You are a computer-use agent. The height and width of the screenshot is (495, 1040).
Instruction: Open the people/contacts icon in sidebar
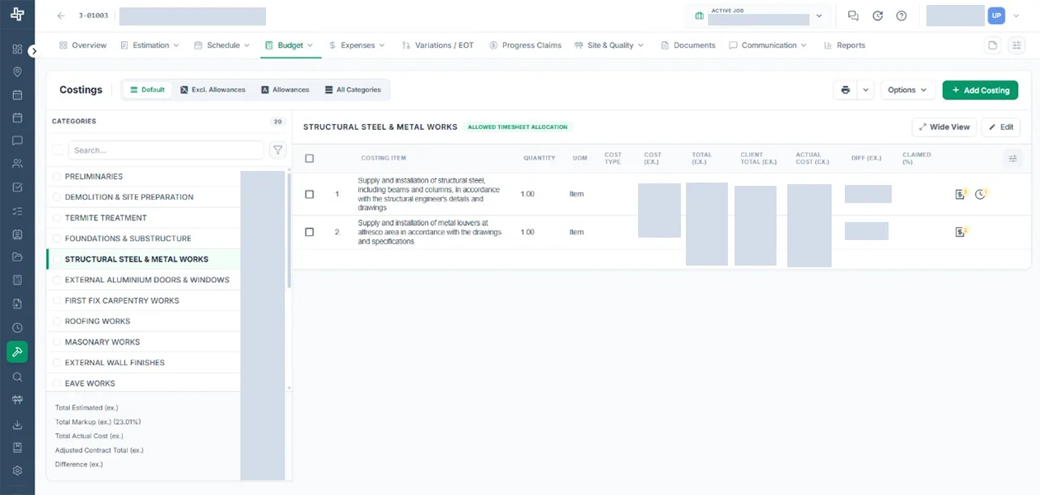click(17, 164)
